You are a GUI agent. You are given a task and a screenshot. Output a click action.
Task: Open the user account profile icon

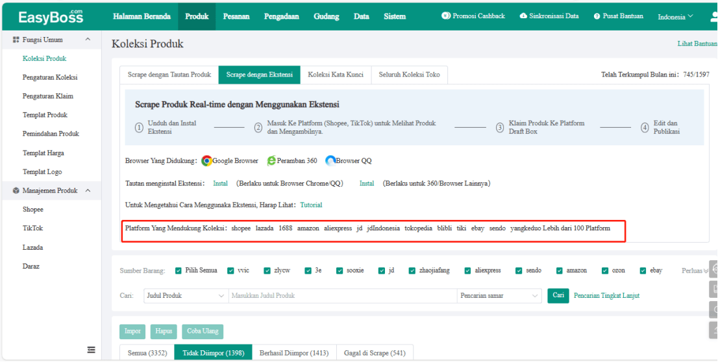(714, 16)
